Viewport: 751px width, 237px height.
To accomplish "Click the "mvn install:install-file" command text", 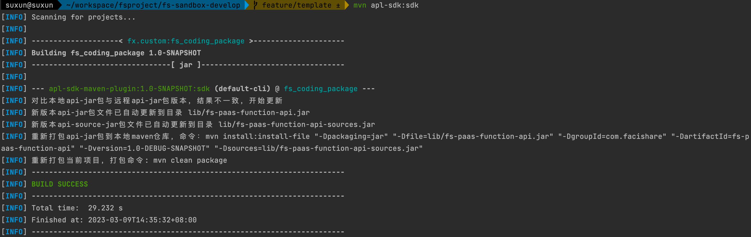I will [257, 136].
